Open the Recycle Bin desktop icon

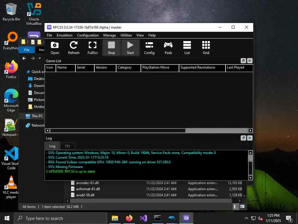point(11,12)
